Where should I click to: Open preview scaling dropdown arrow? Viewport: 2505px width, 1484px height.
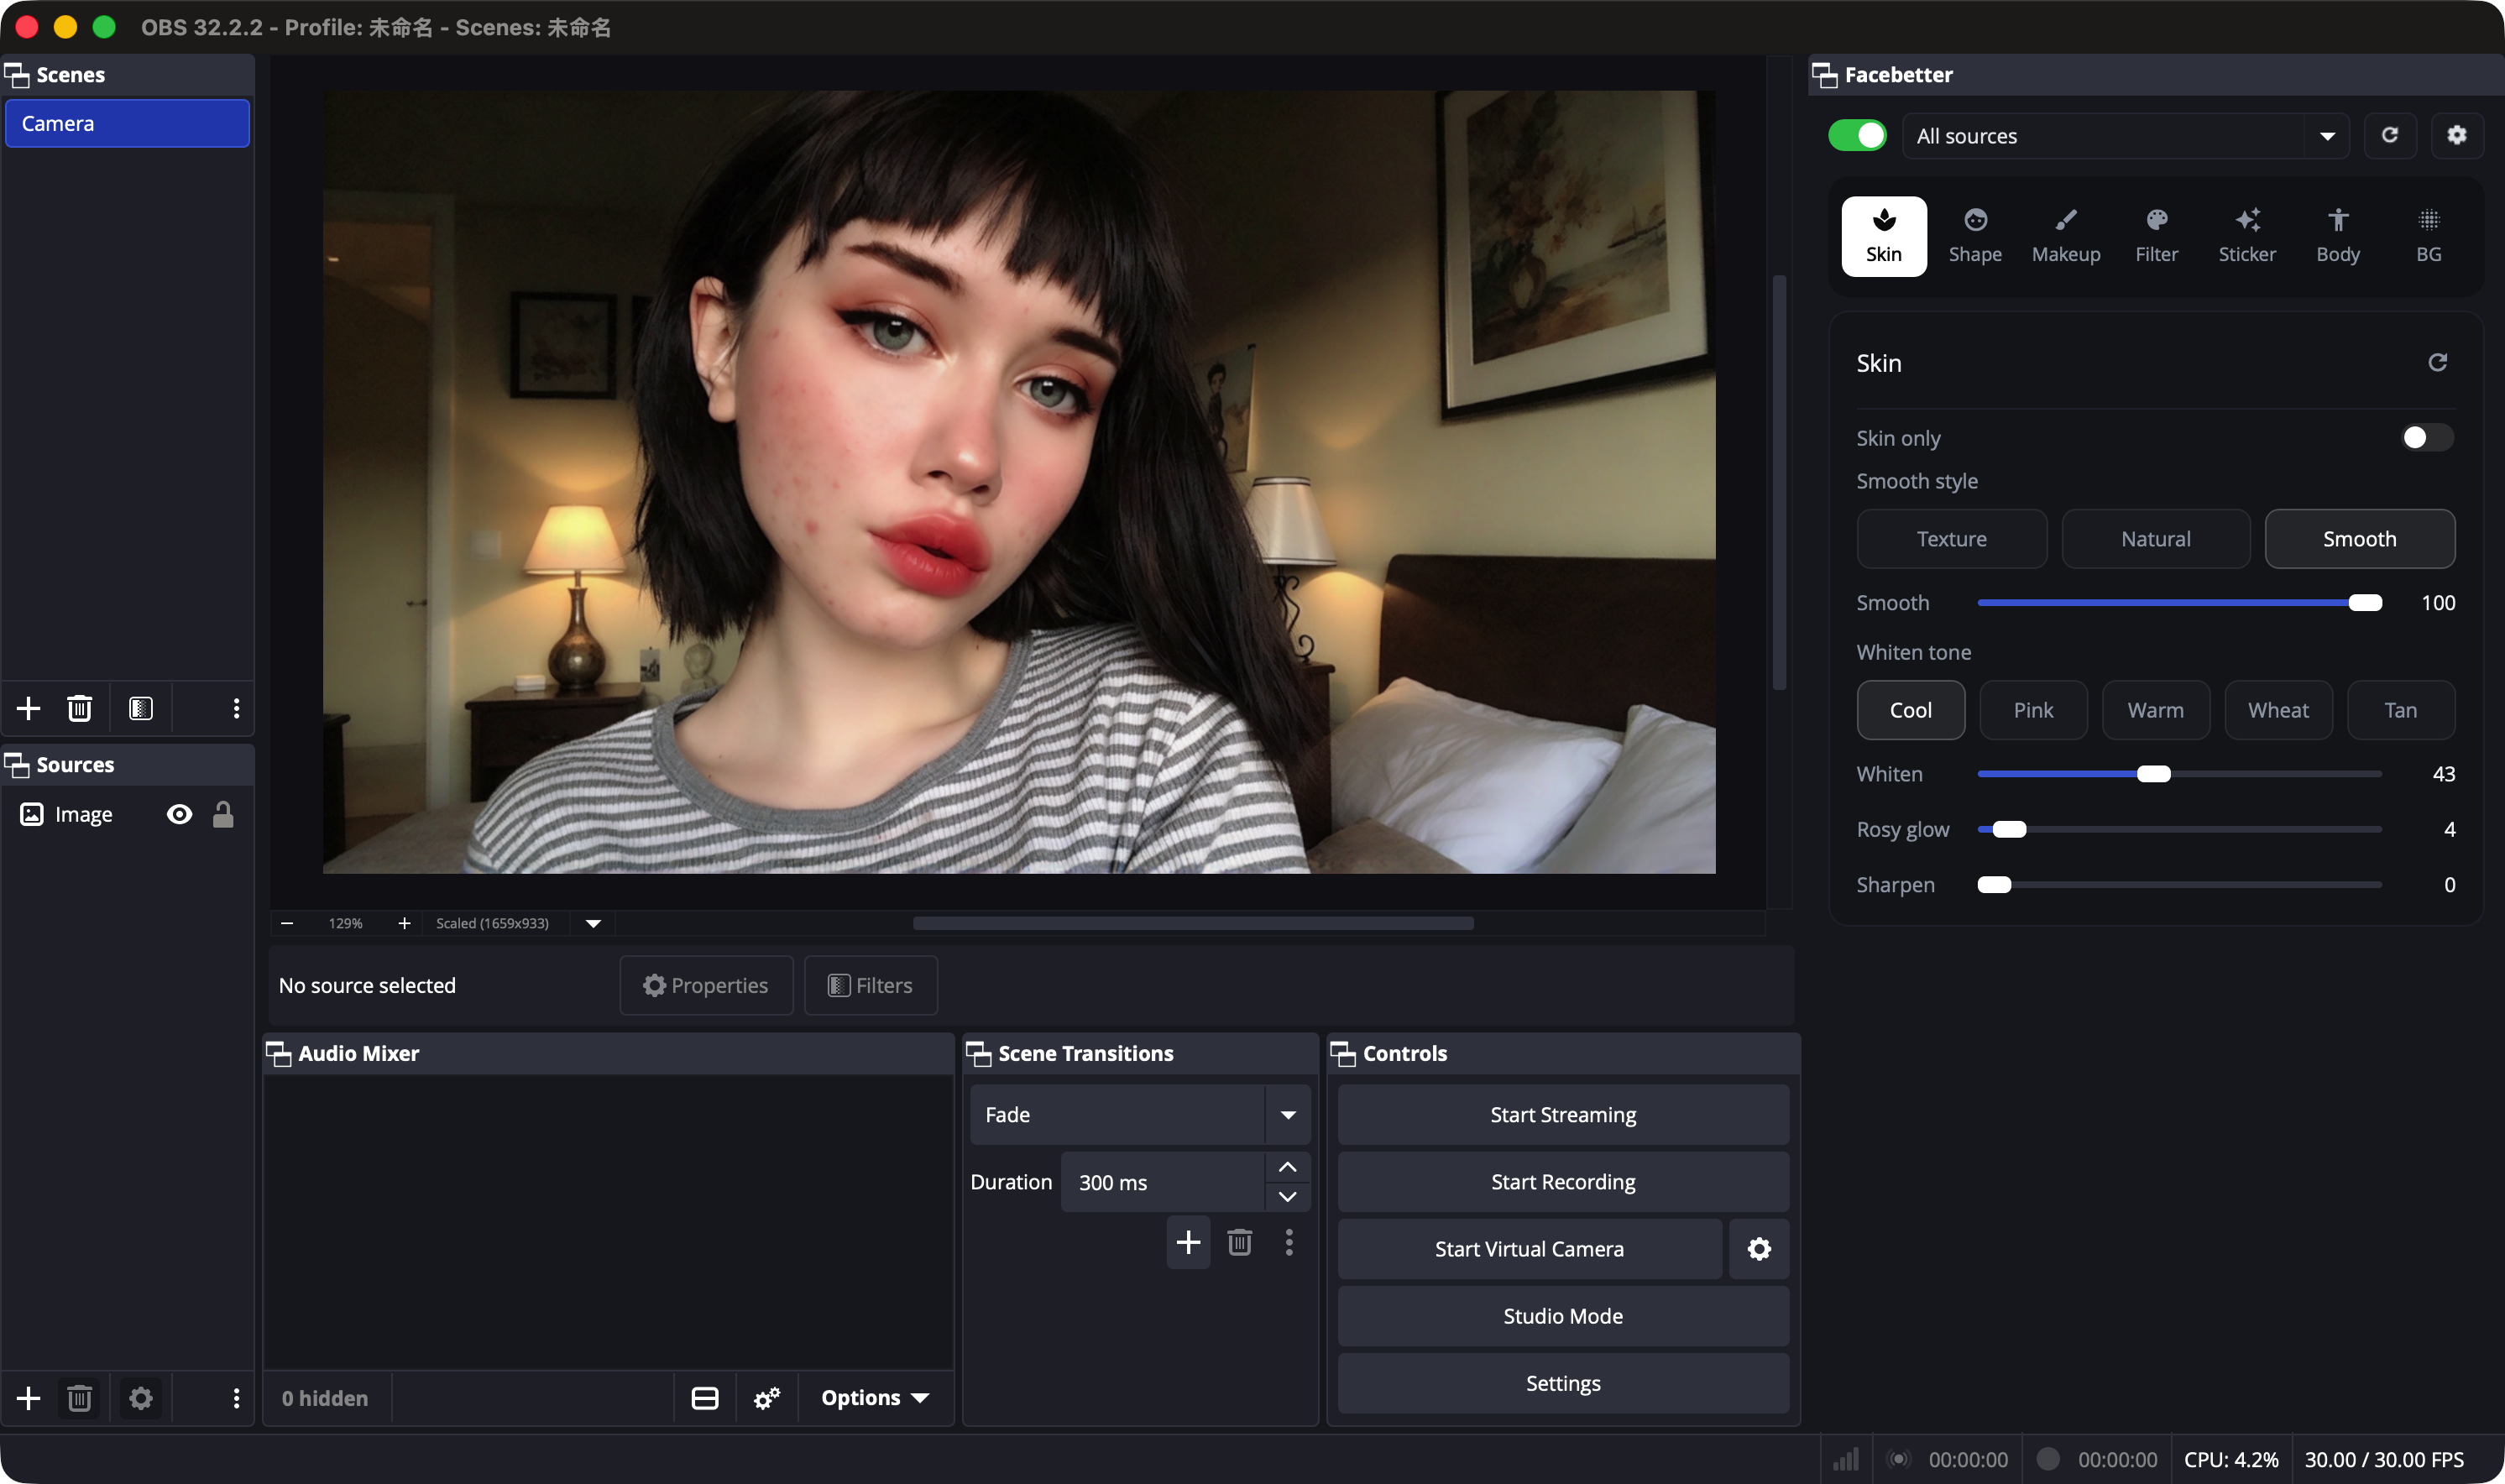click(593, 923)
